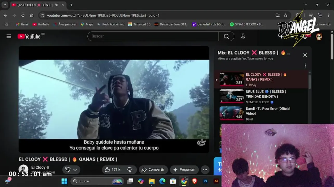Click the video player to pause
Image resolution: width=334 pixels, height=187 pixels.
tap(114, 99)
